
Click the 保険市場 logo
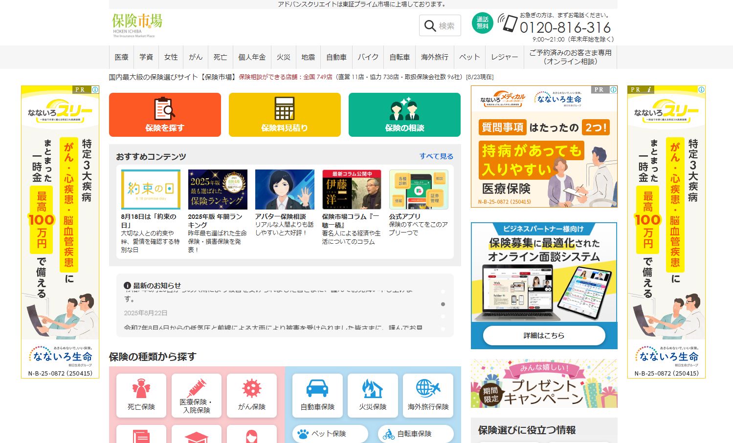coord(137,24)
